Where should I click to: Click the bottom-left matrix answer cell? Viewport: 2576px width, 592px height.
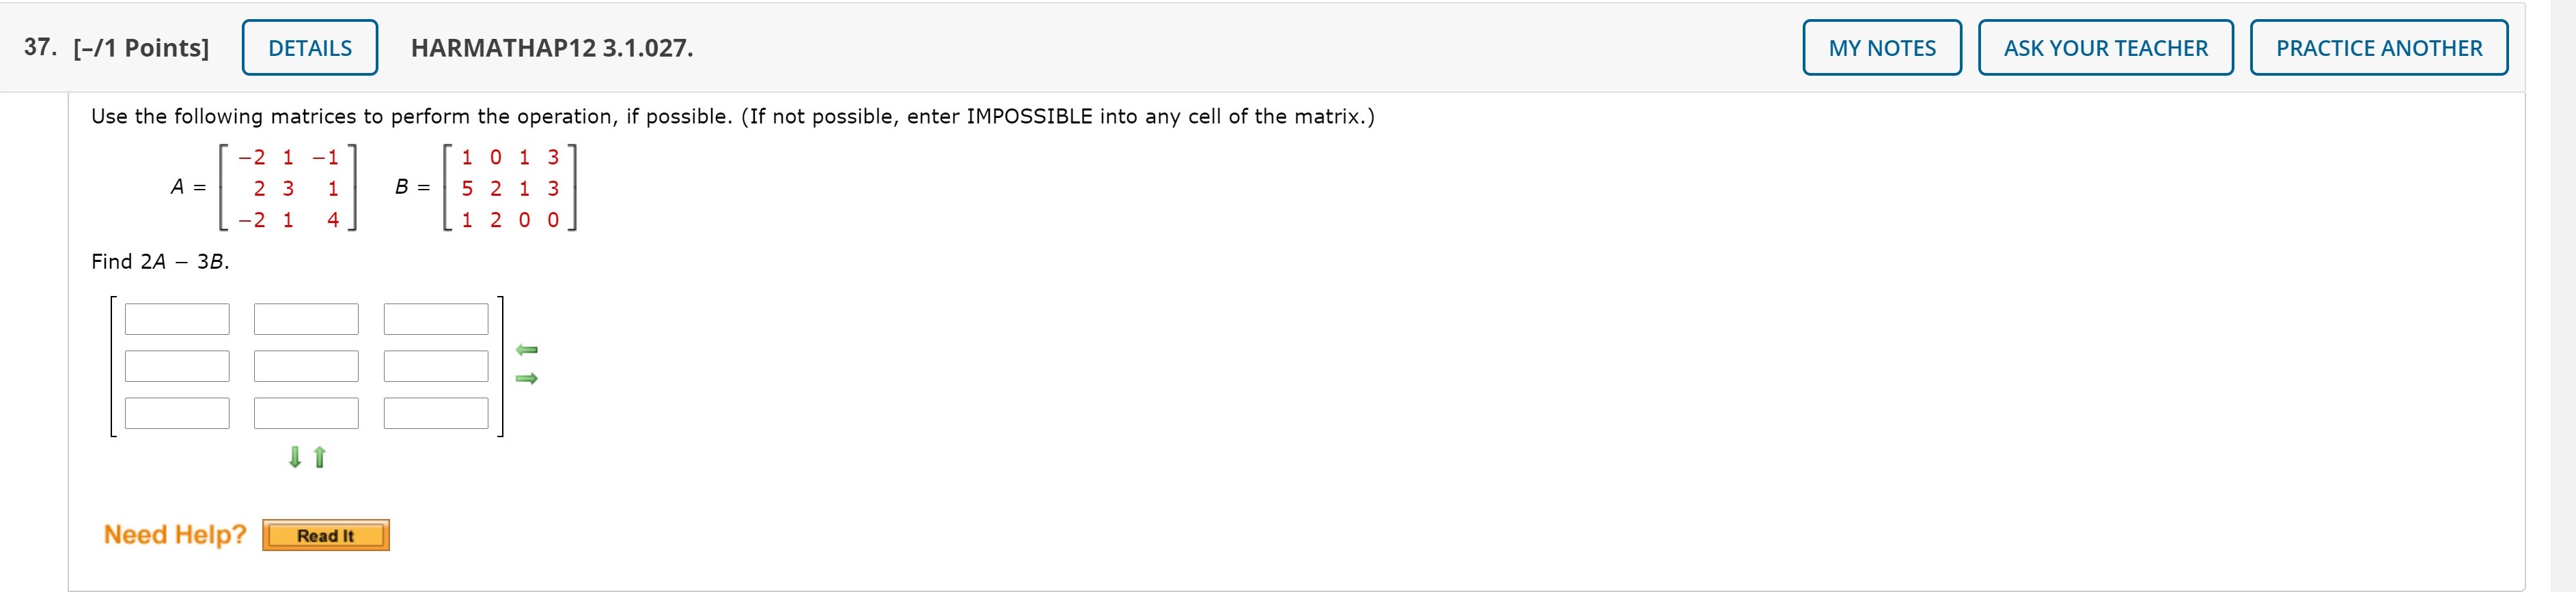(176, 413)
